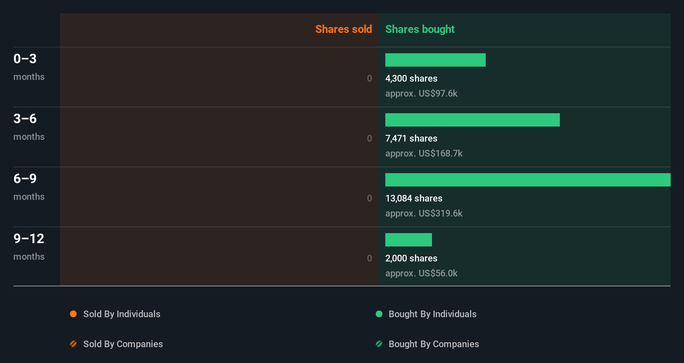The width and height of the screenshot is (684, 363).
Task: Select the Sold By Individuals legend label
Action: click(122, 314)
